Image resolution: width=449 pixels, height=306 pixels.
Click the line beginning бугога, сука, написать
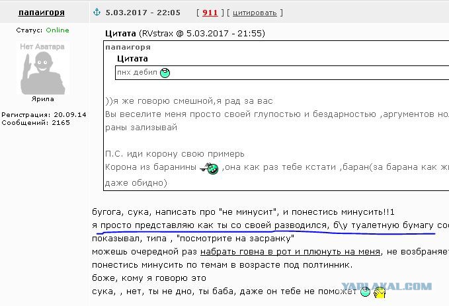pos(243,212)
